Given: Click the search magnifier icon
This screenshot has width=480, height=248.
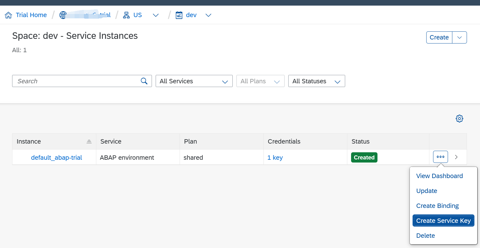Looking at the screenshot, I should coord(144,81).
